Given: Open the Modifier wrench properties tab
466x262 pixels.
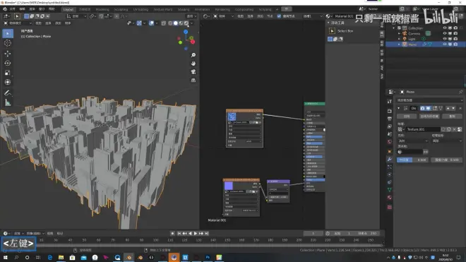Looking at the screenshot, I should pos(390,160).
